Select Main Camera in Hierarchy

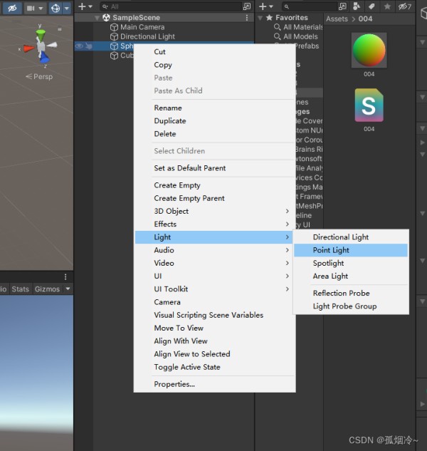[142, 27]
